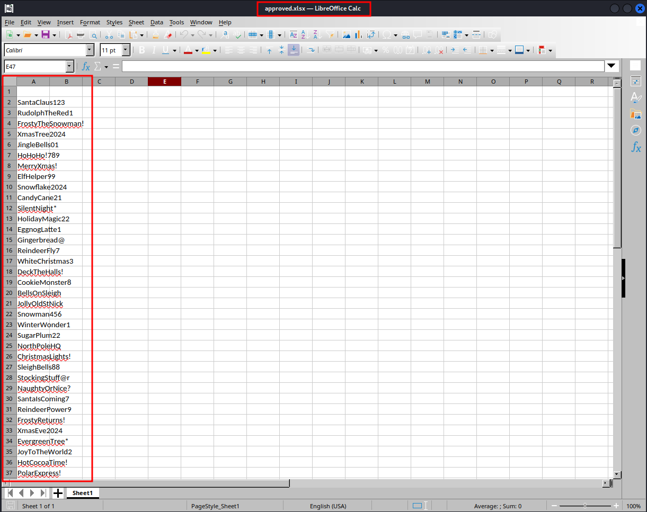Image resolution: width=647 pixels, height=512 pixels.
Task: Toggle Italic formatting
Action: [x=154, y=50]
